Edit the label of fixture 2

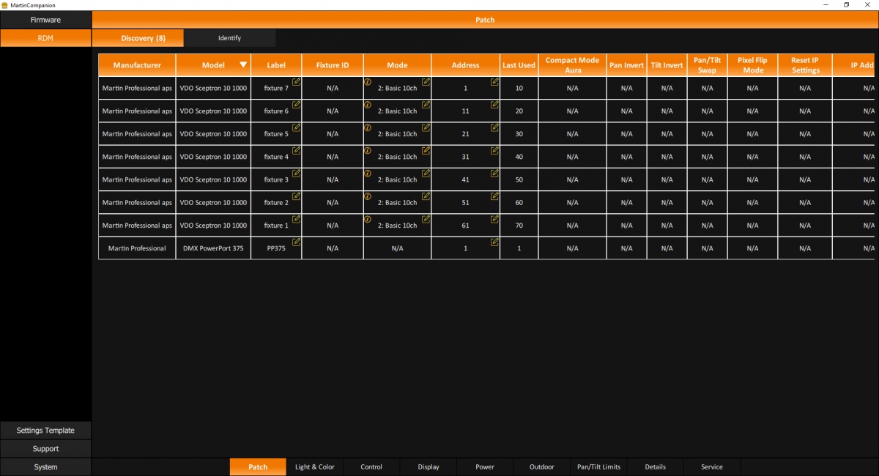[297, 196]
